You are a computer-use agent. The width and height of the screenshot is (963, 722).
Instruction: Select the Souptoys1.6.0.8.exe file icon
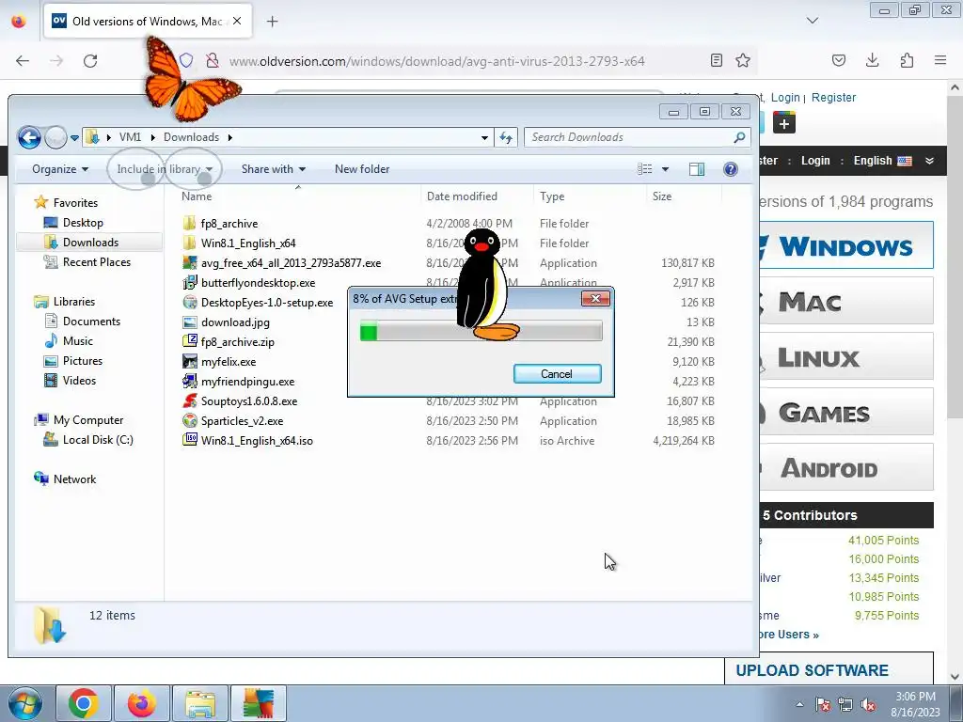point(190,400)
